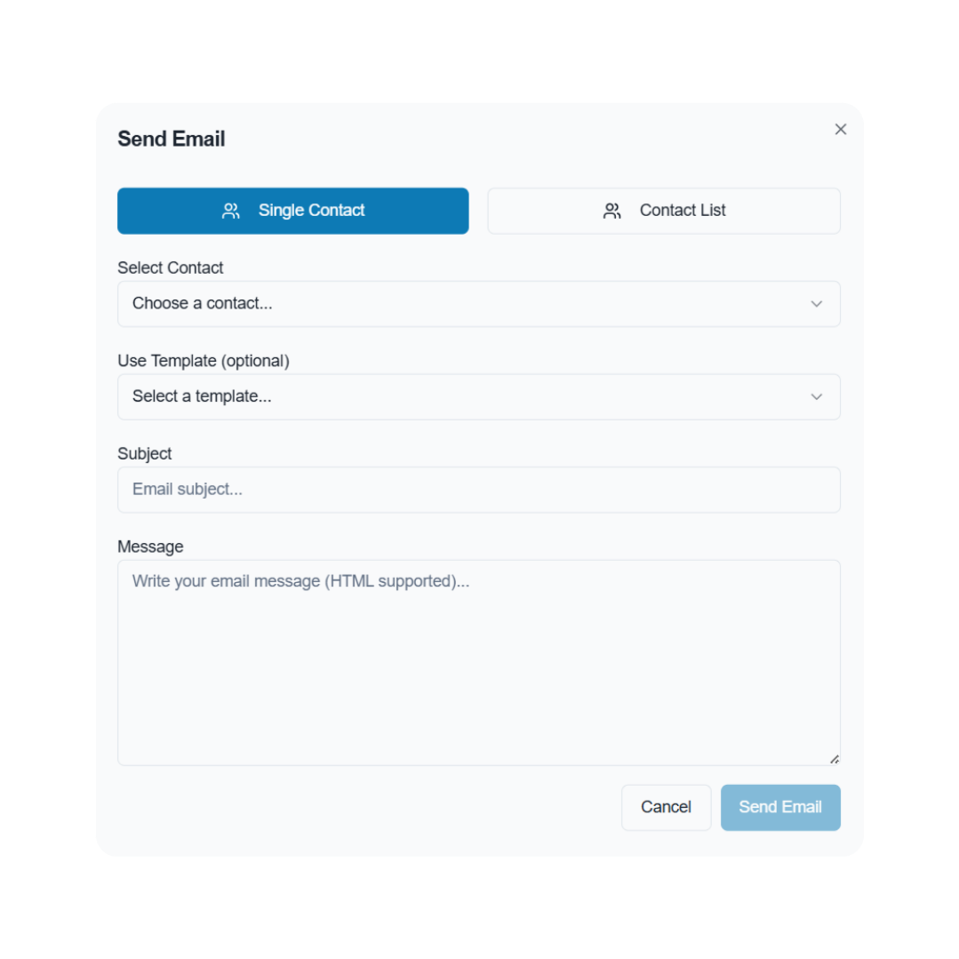The image size is (959, 959).
Task: Click the Message field label
Action: tap(150, 547)
